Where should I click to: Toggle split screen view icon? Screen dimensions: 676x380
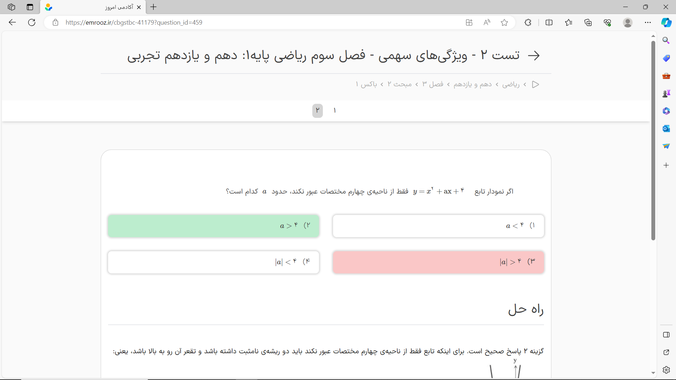pos(549,23)
